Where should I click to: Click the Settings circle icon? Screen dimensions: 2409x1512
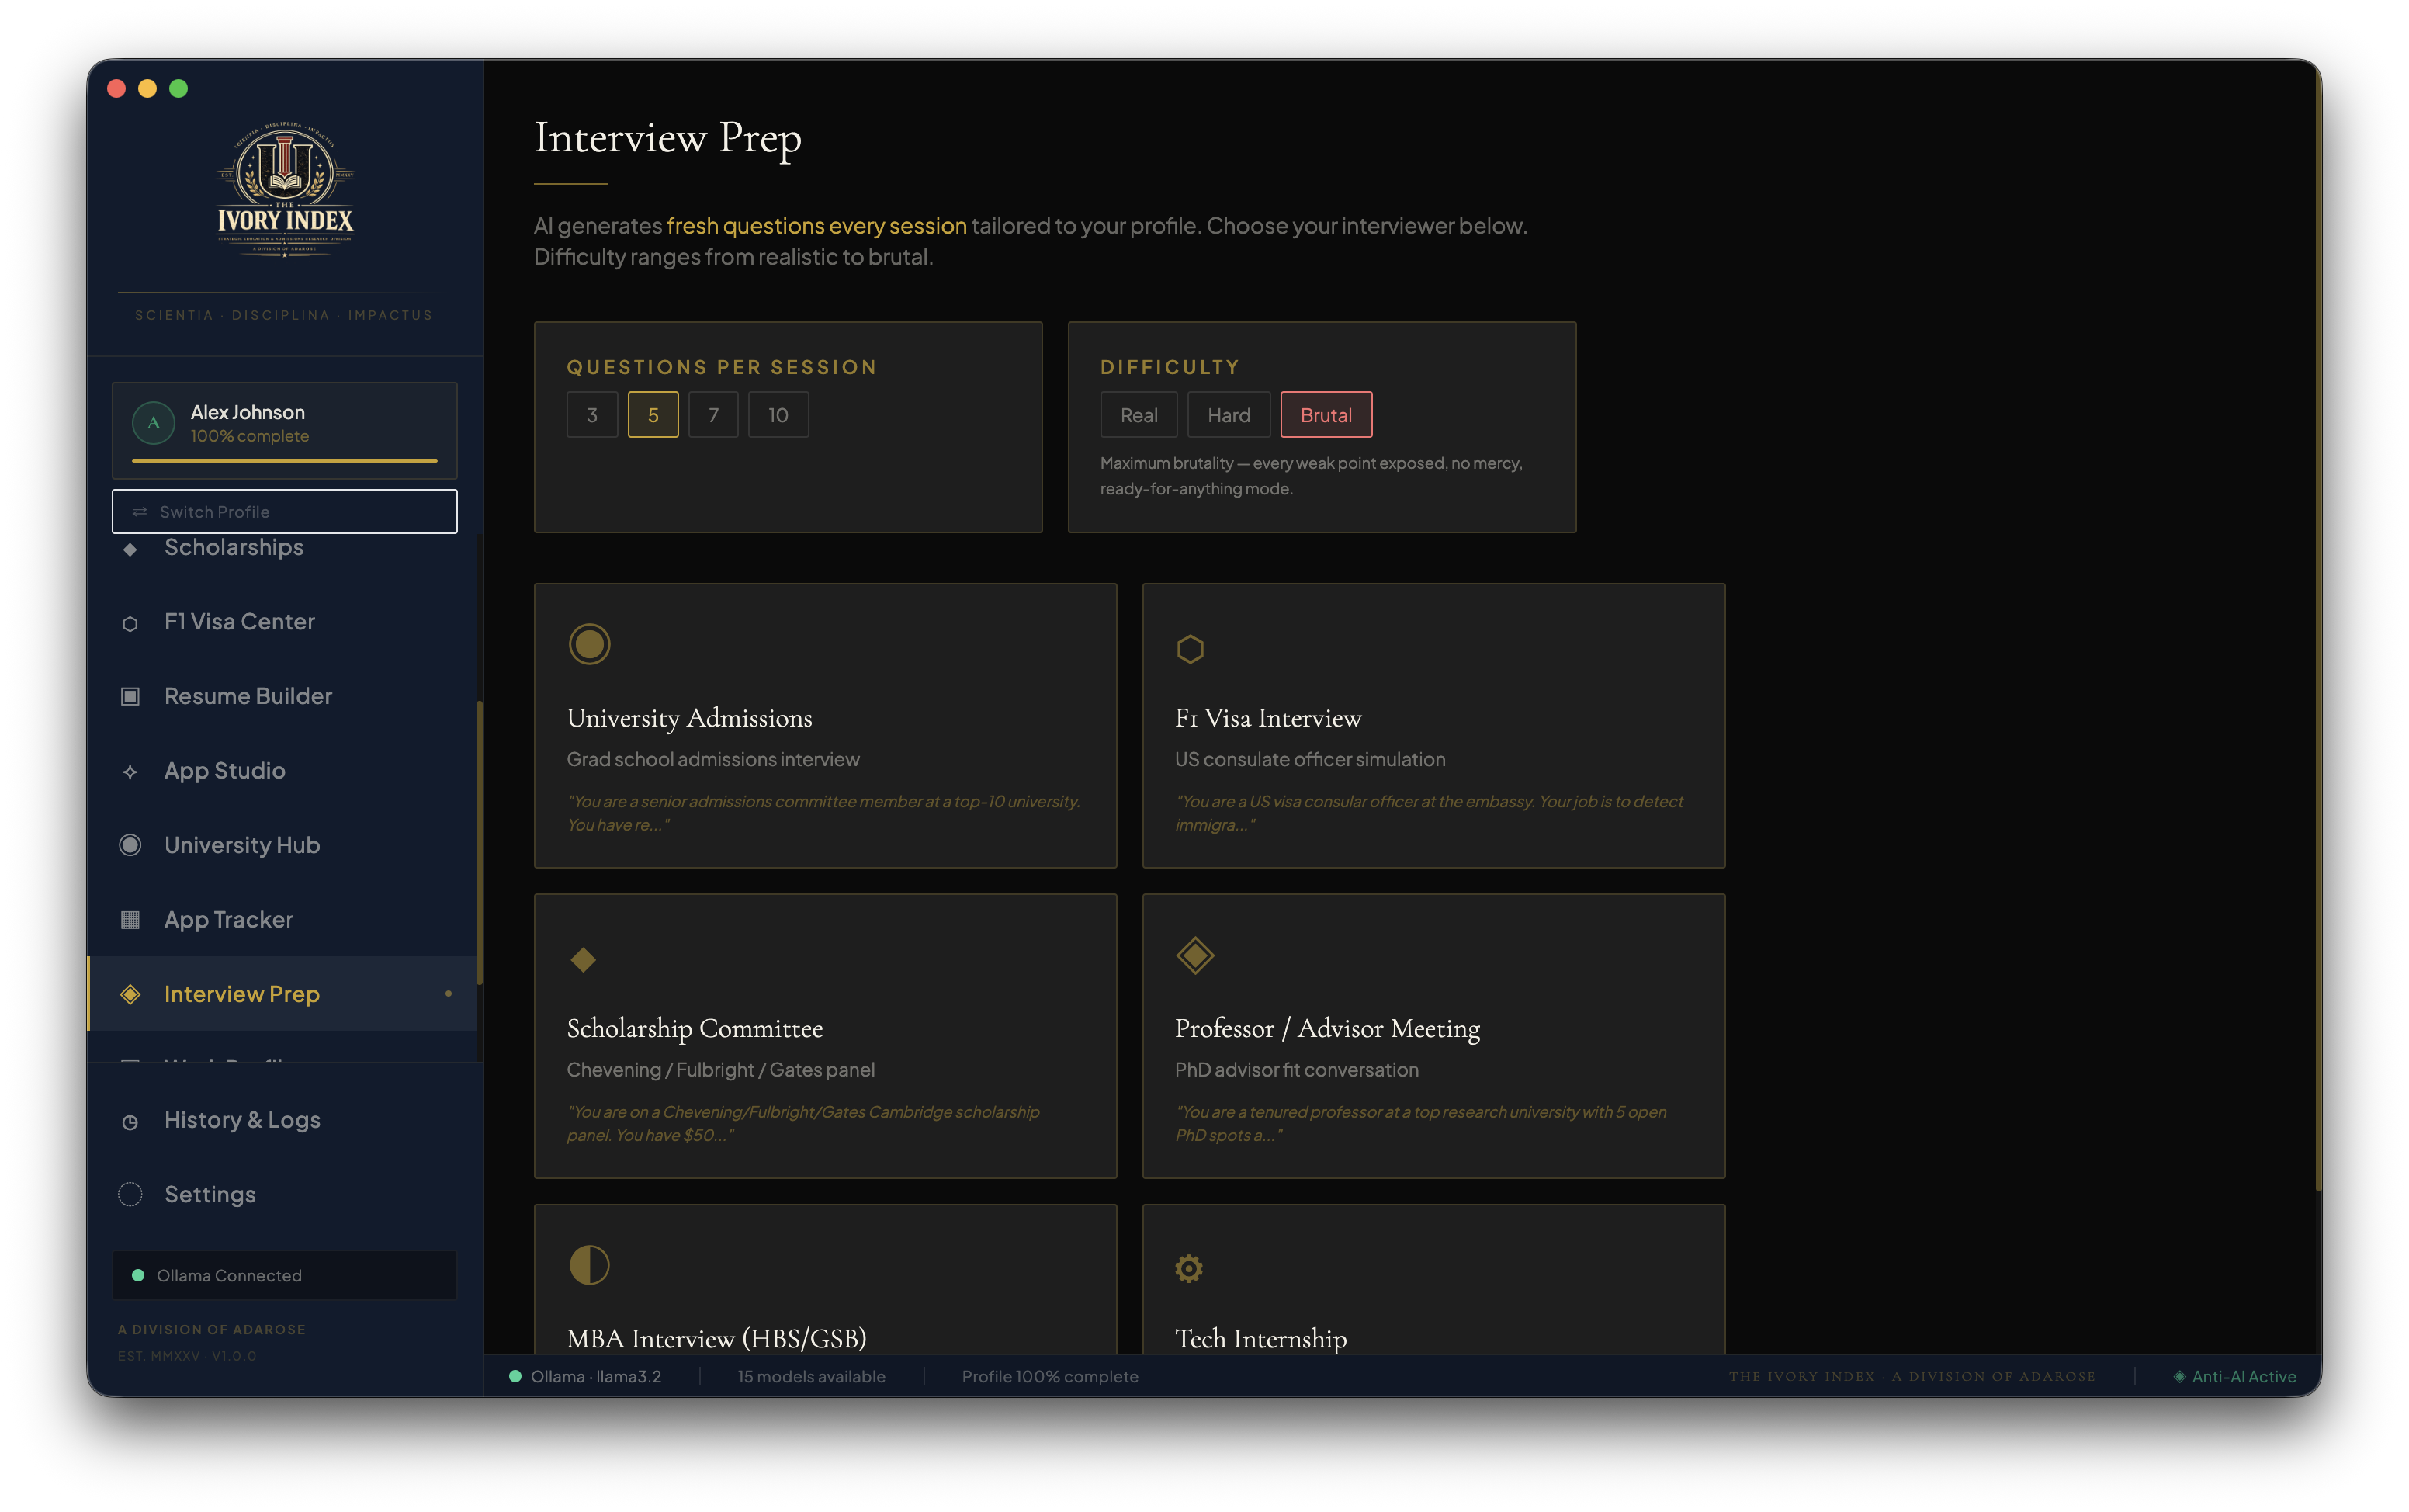pos(130,1194)
